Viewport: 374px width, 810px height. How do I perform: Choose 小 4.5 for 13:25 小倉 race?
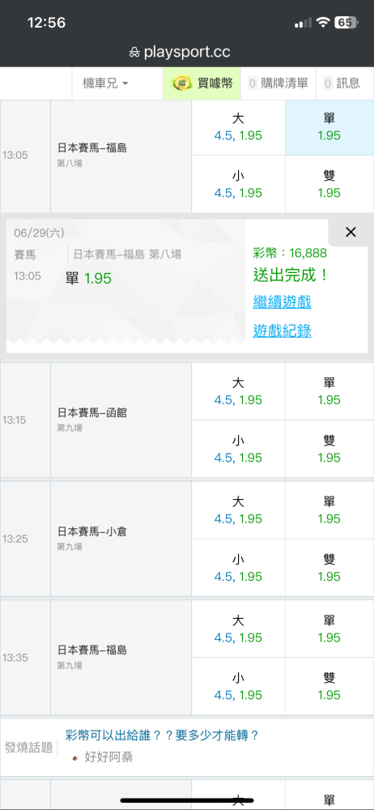click(238, 568)
